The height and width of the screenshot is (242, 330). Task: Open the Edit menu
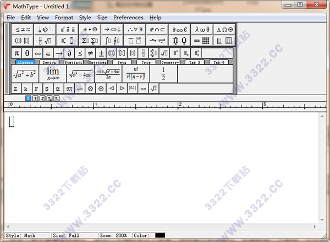(x=26, y=18)
